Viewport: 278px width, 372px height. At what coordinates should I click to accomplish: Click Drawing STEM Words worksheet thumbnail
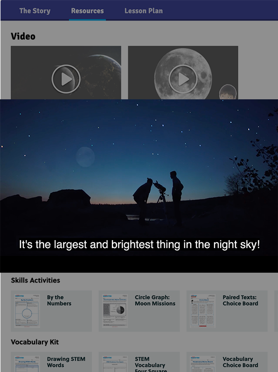click(27, 364)
